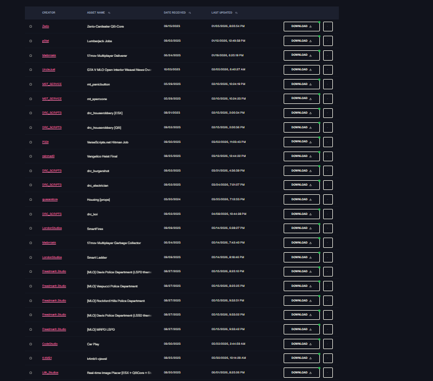Select the Real-time Image Placer row circle
433x381 pixels.
tap(31, 373)
